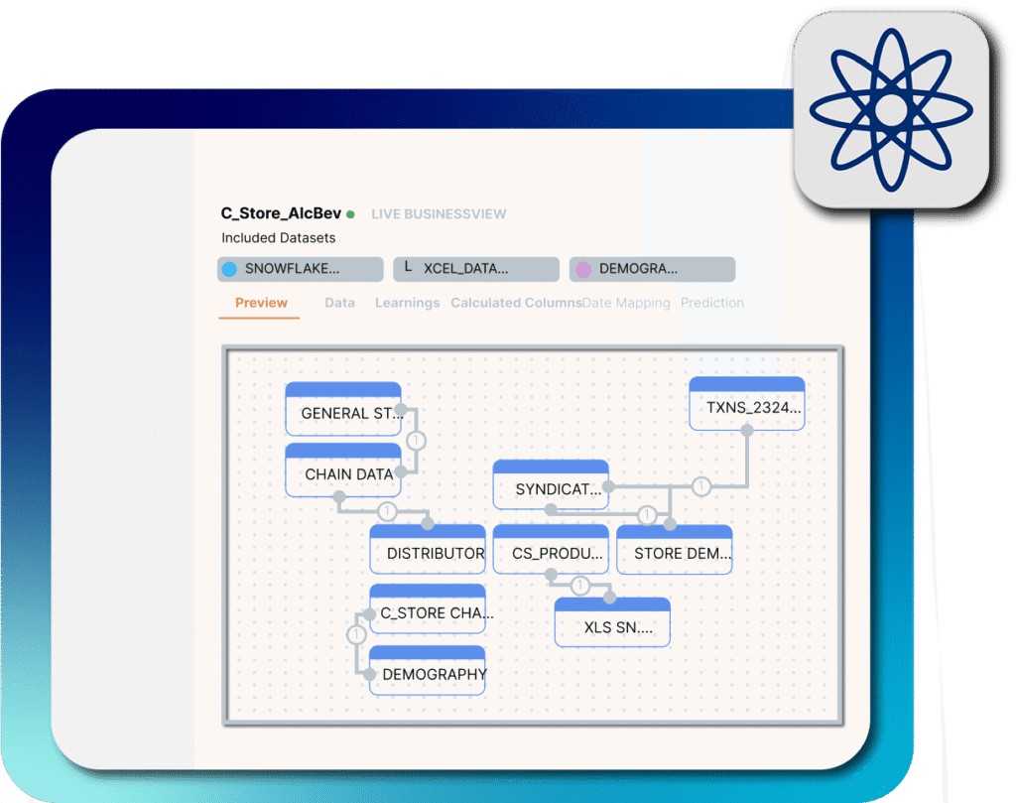Switch to the Data tab
1016x803 pixels.
[x=339, y=303]
